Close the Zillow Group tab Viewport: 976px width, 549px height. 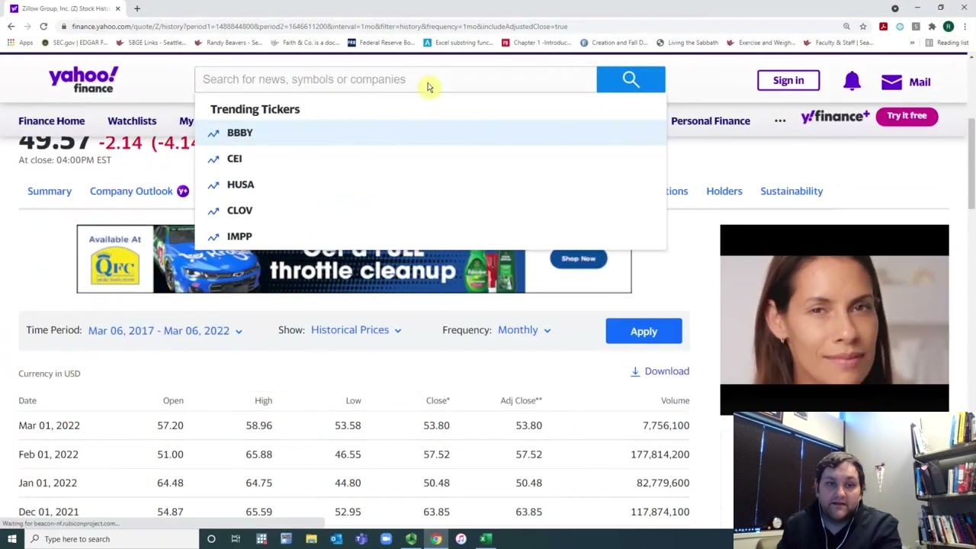(117, 8)
